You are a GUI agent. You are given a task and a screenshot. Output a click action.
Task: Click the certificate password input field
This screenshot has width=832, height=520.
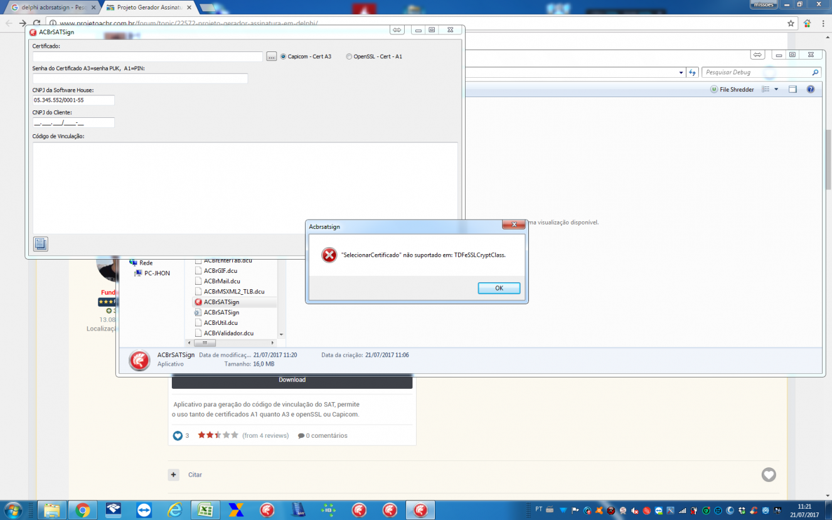pos(140,78)
